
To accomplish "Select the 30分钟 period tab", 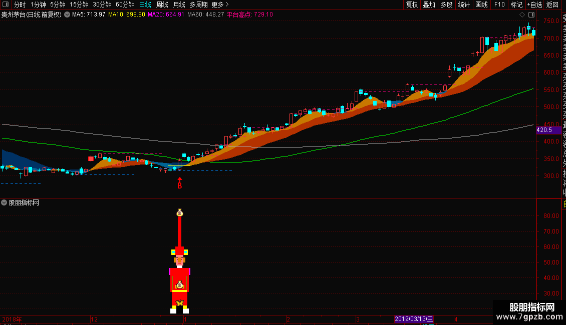I will [102, 4].
